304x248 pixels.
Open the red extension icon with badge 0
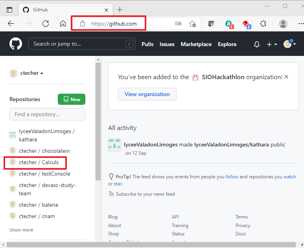tap(247, 24)
